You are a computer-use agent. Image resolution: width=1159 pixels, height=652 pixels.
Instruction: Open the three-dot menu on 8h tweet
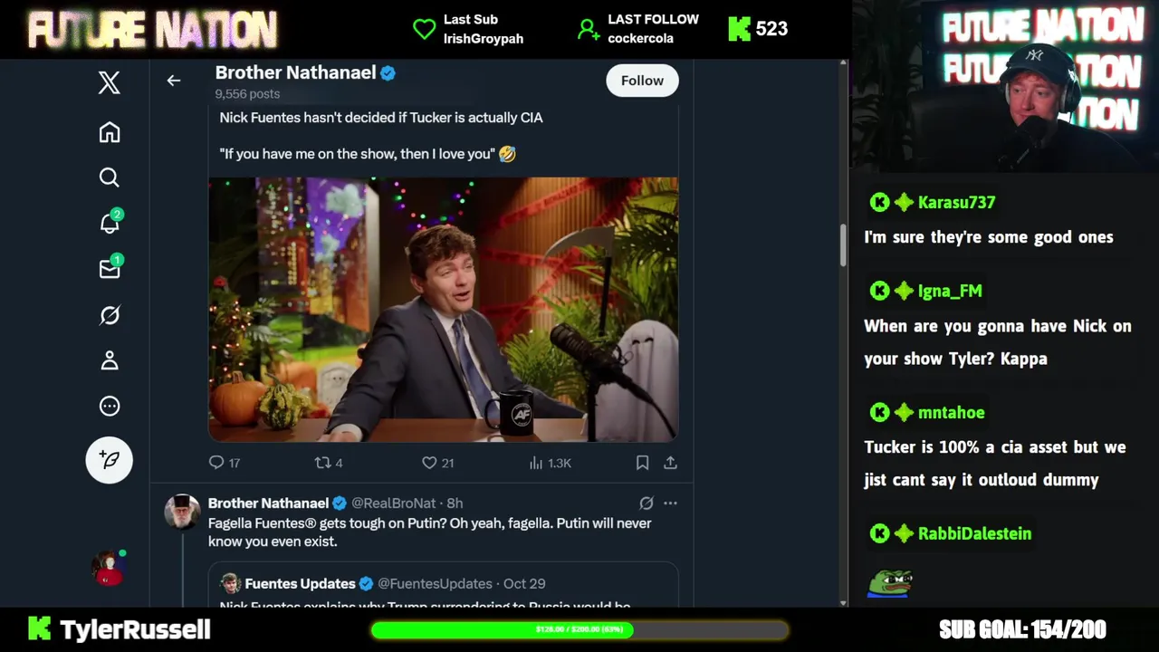(x=670, y=503)
